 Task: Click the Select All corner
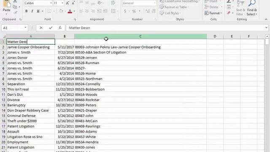pos(3,36)
